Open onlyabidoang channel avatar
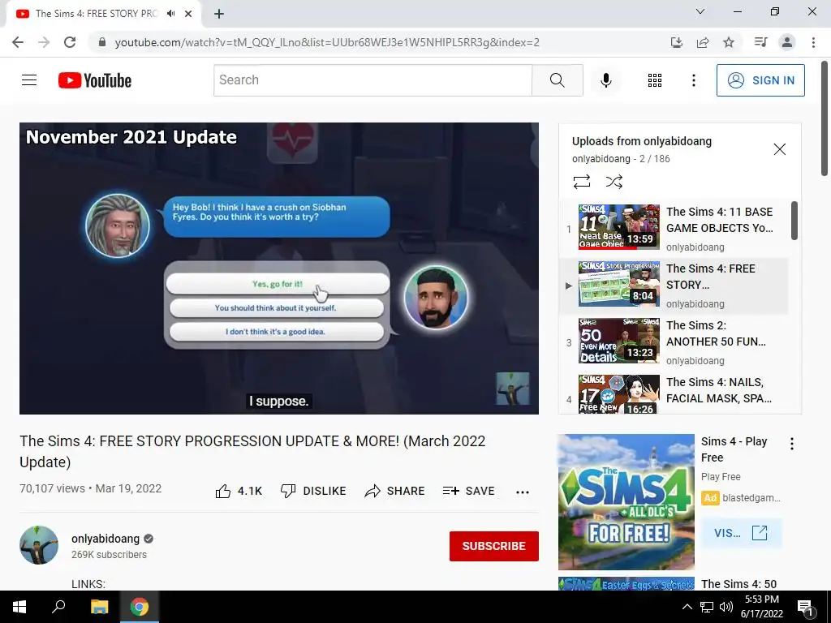The height and width of the screenshot is (623, 831). [x=39, y=544]
